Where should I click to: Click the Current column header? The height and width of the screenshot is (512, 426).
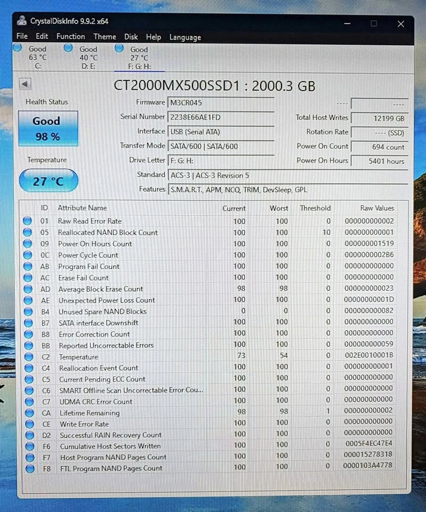234,209
